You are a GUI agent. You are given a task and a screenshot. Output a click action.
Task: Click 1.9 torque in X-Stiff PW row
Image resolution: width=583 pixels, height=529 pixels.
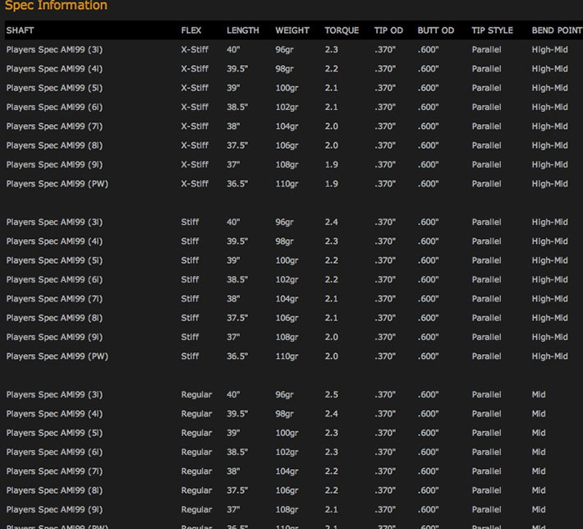tap(331, 184)
